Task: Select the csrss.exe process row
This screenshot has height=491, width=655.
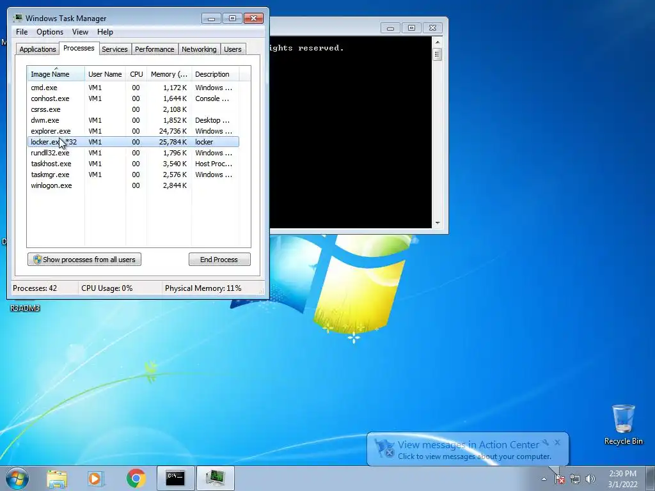Action: (x=133, y=109)
